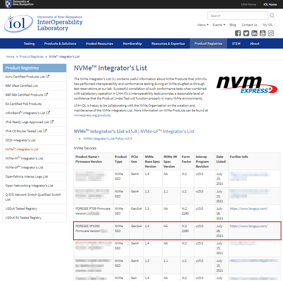Viewport: 283px width, 281px height.
Task: Go to Home in the breadcrumb
Action: pos(10,57)
